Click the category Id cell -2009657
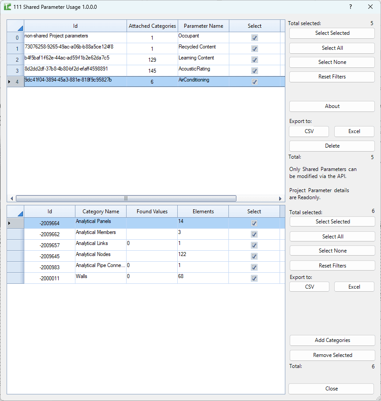 click(x=50, y=245)
